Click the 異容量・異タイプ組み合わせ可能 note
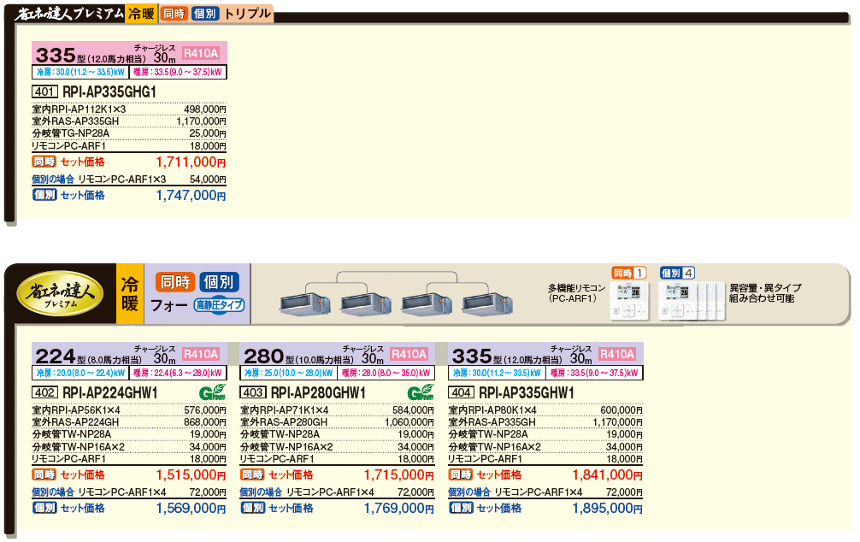The height and width of the screenshot is (542, 860). click(765, 293)
